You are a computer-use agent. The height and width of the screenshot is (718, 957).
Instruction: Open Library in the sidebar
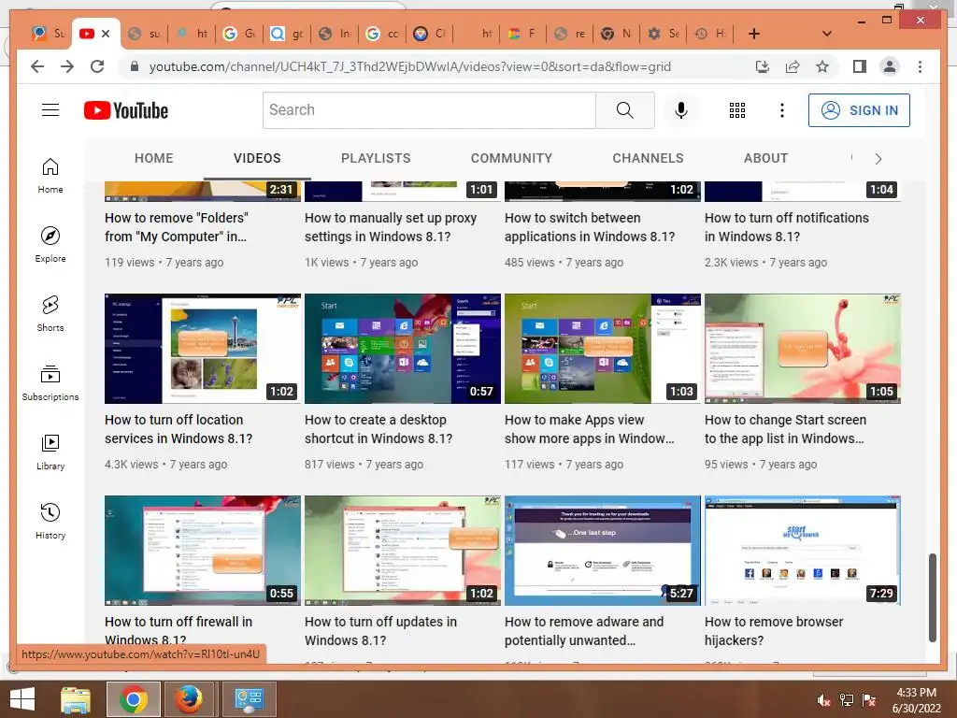point(50,452)
